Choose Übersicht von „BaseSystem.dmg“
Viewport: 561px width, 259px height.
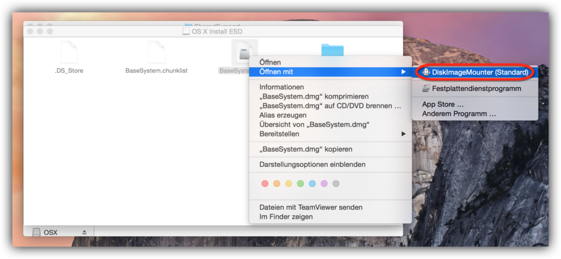330,124
